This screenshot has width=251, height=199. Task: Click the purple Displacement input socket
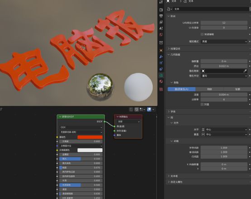coord(115,135)
